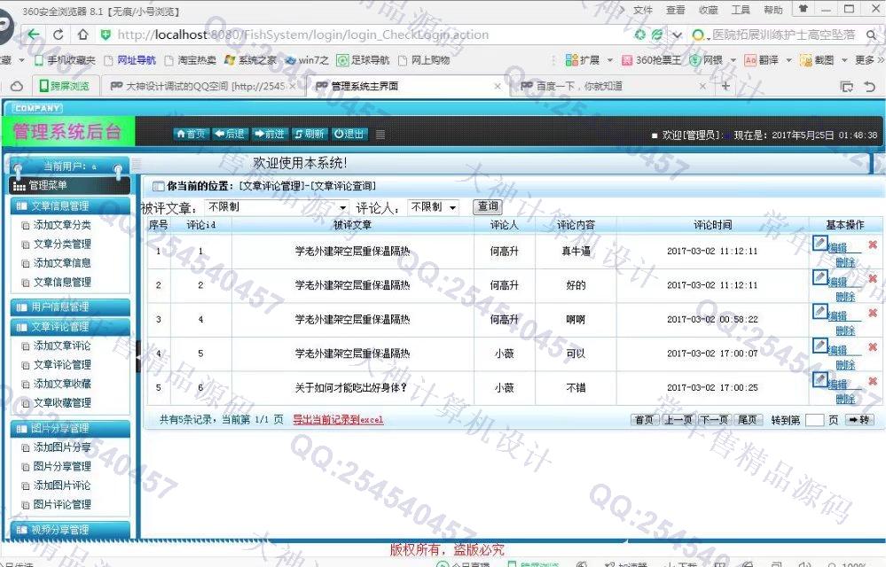Click red X delete icon for comment id 6
Image resolution: width=886 pixels, height=567 pixels.
[872, 382]
